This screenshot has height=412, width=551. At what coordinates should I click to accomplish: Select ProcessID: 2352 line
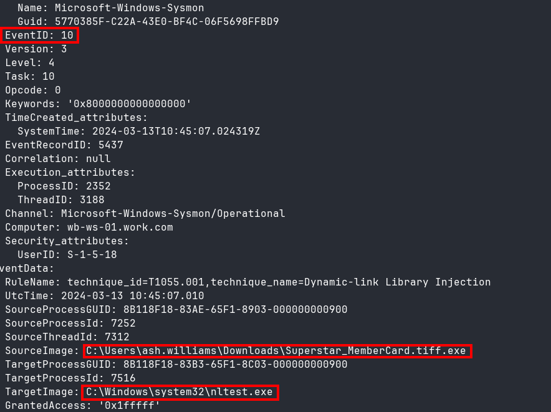point(64,186)
